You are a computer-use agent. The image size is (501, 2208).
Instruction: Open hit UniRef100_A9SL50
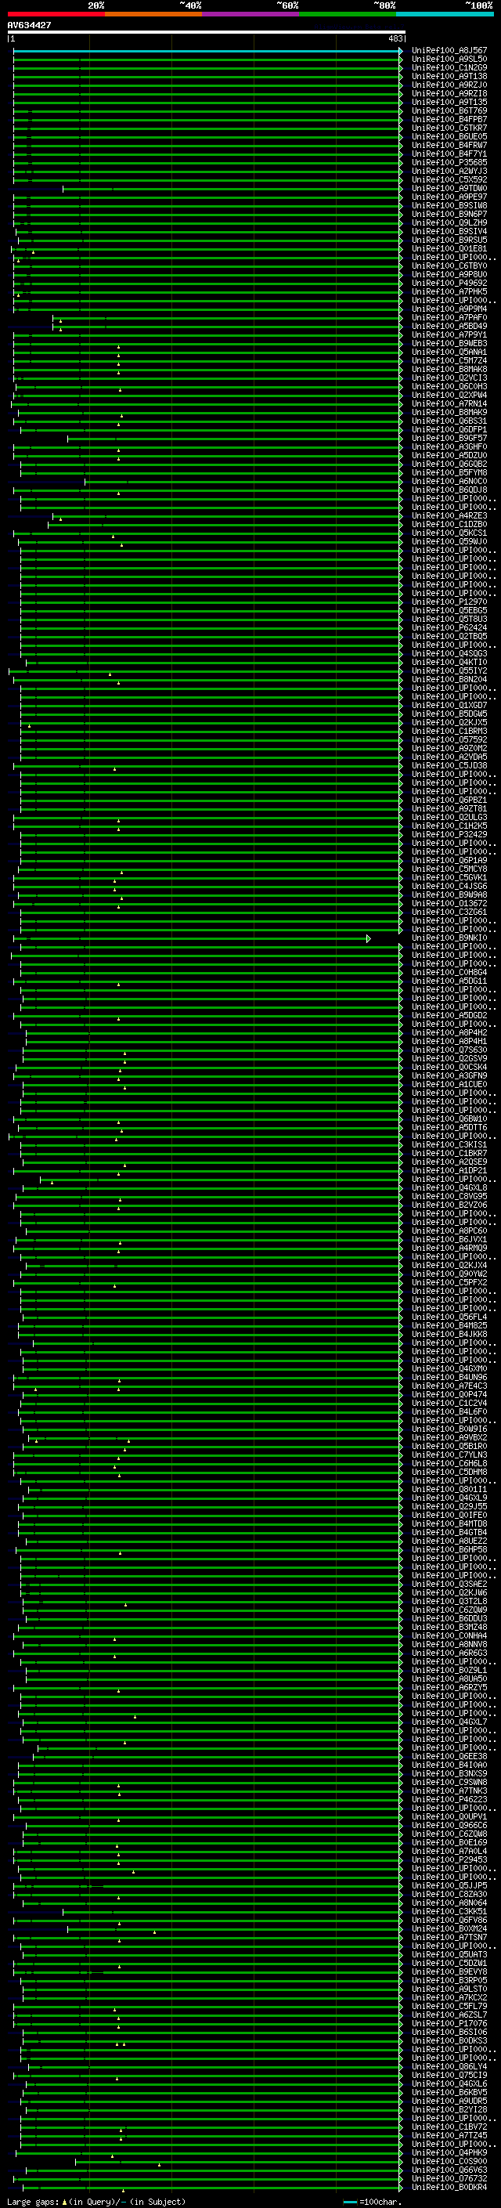(x=449, y=60)
